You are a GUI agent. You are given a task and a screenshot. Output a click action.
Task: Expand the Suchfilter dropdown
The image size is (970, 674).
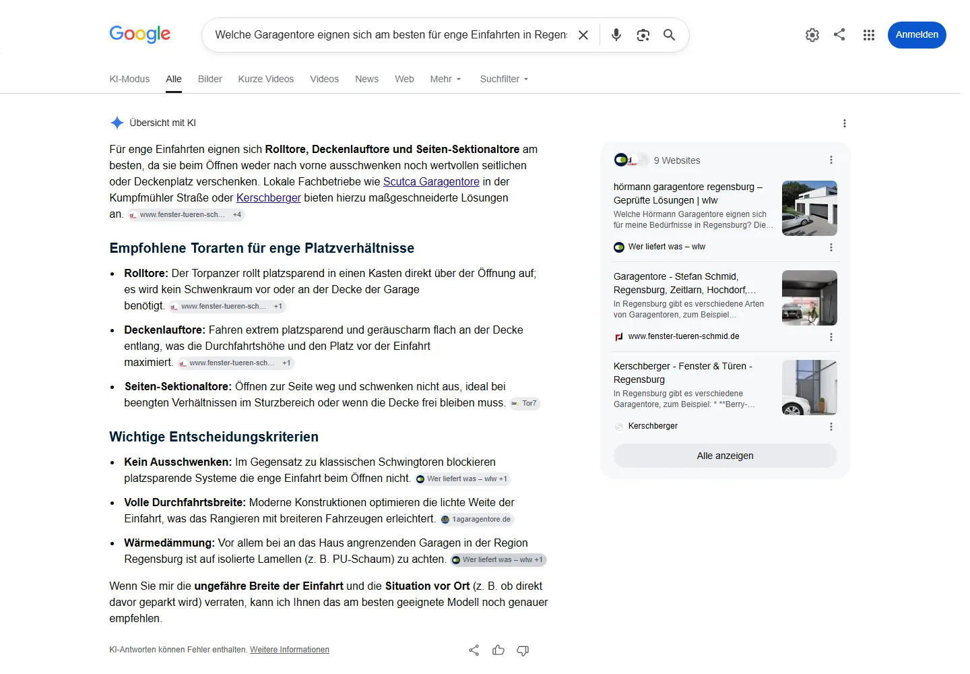tap(505, 79)
